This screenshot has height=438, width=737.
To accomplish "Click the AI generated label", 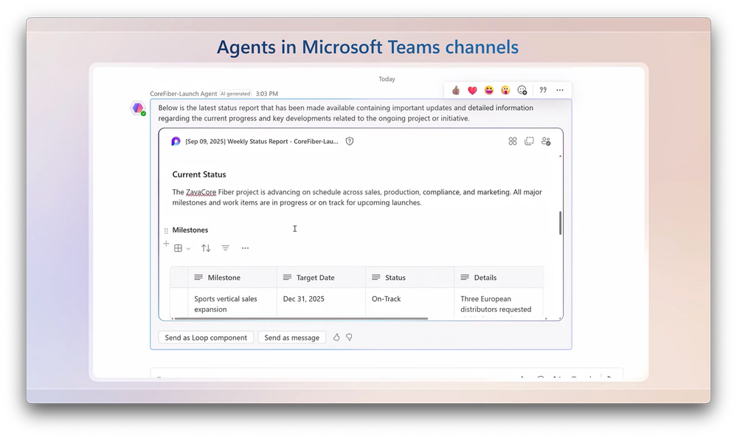I will (235, 94).
